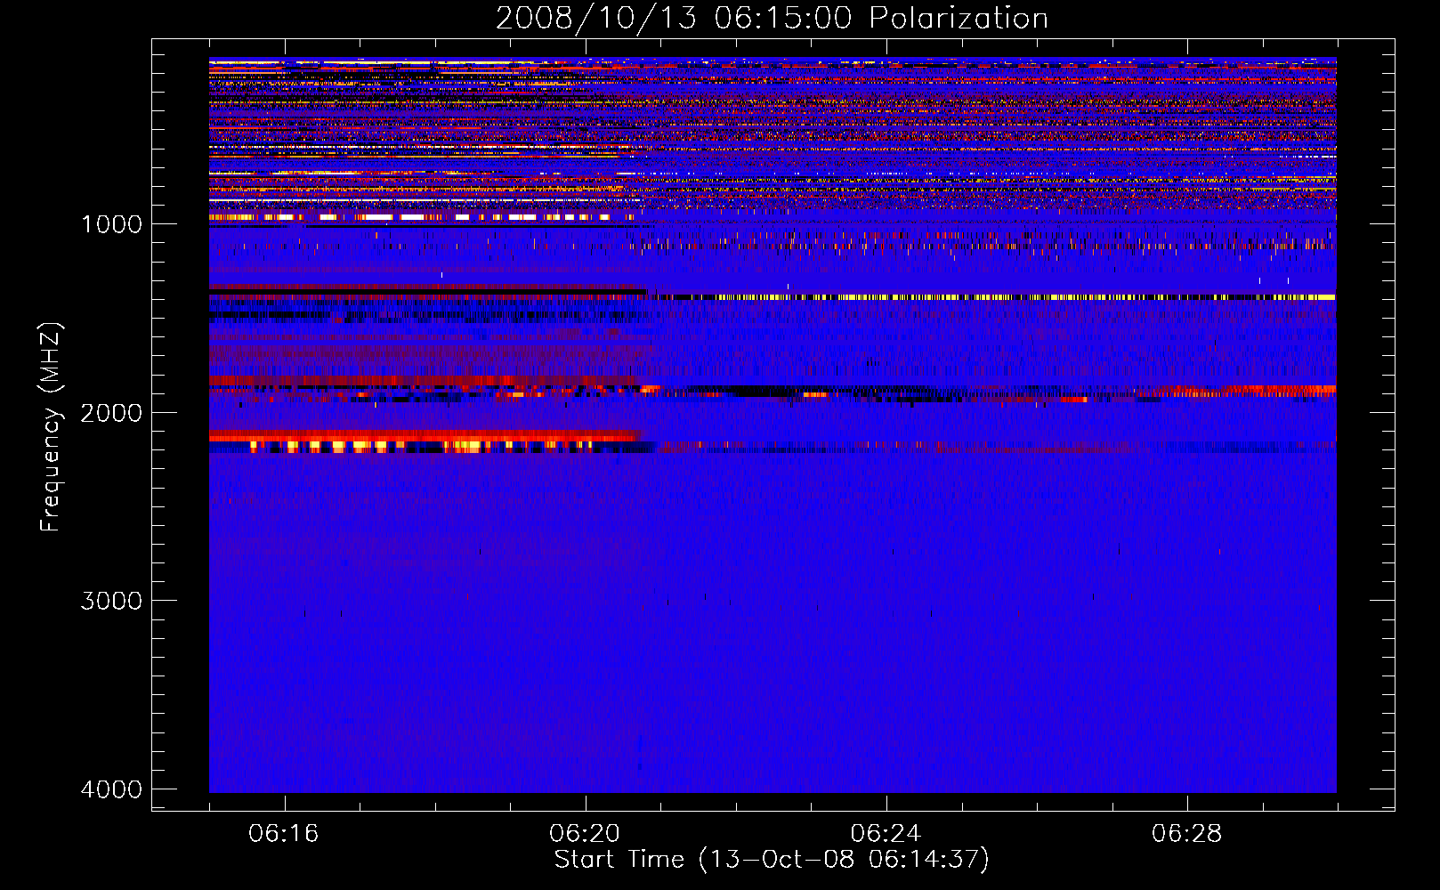Click the 06:28 time tick label
This screenshot has height=890, width=1440.
coord(1186,834)
